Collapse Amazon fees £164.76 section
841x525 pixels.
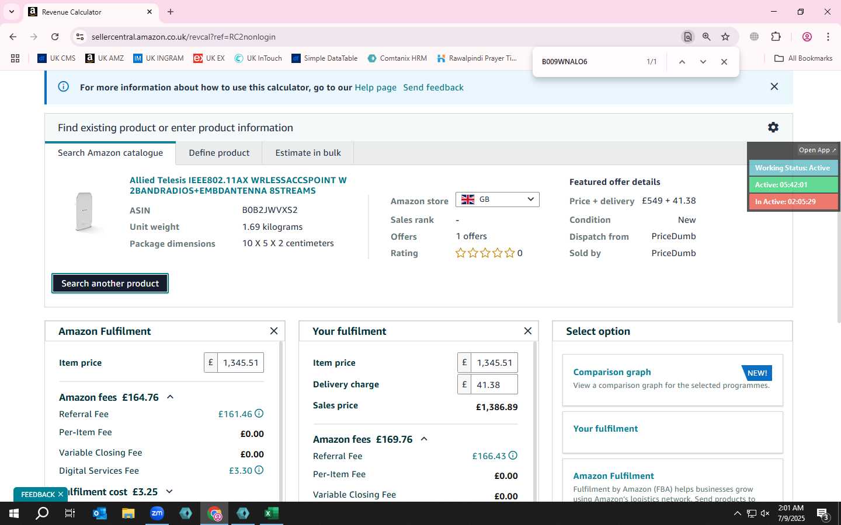pos(171,397)
